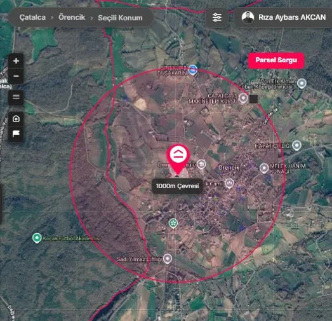Click the flag icon button

pos(16,134)
